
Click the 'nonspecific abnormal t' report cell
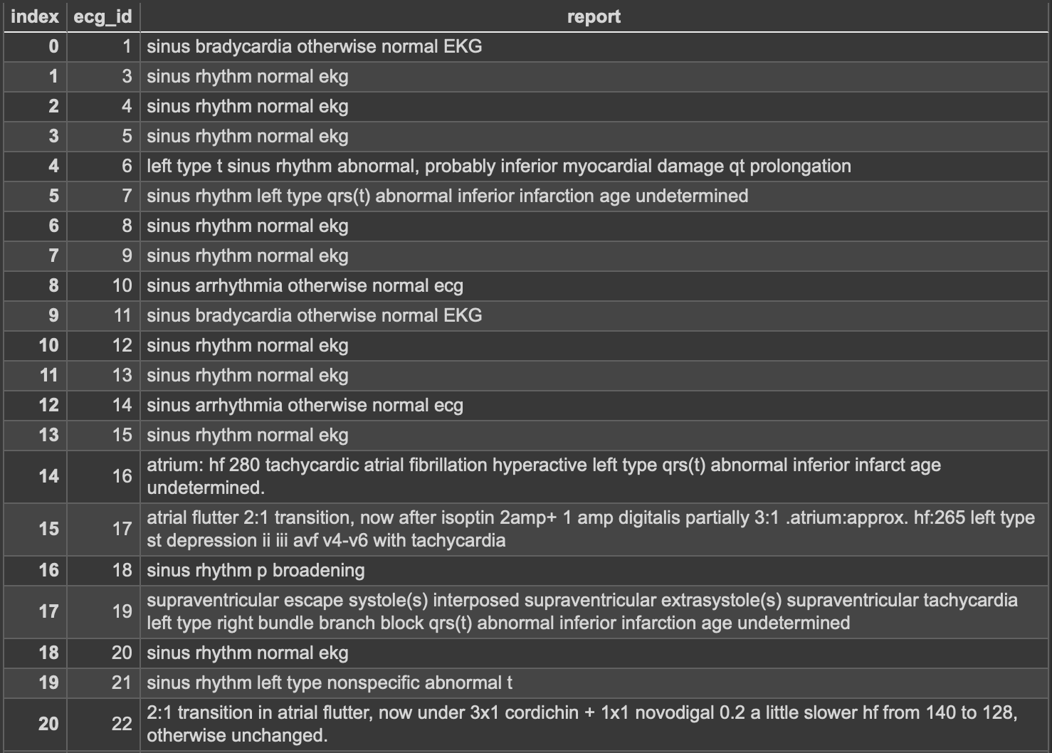(x=330, y=683)
